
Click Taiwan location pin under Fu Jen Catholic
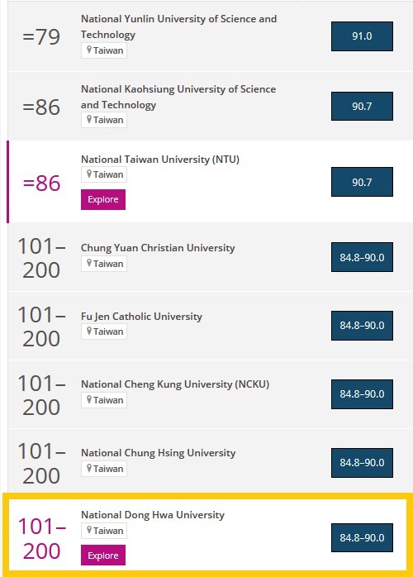(x=88, y=331)
